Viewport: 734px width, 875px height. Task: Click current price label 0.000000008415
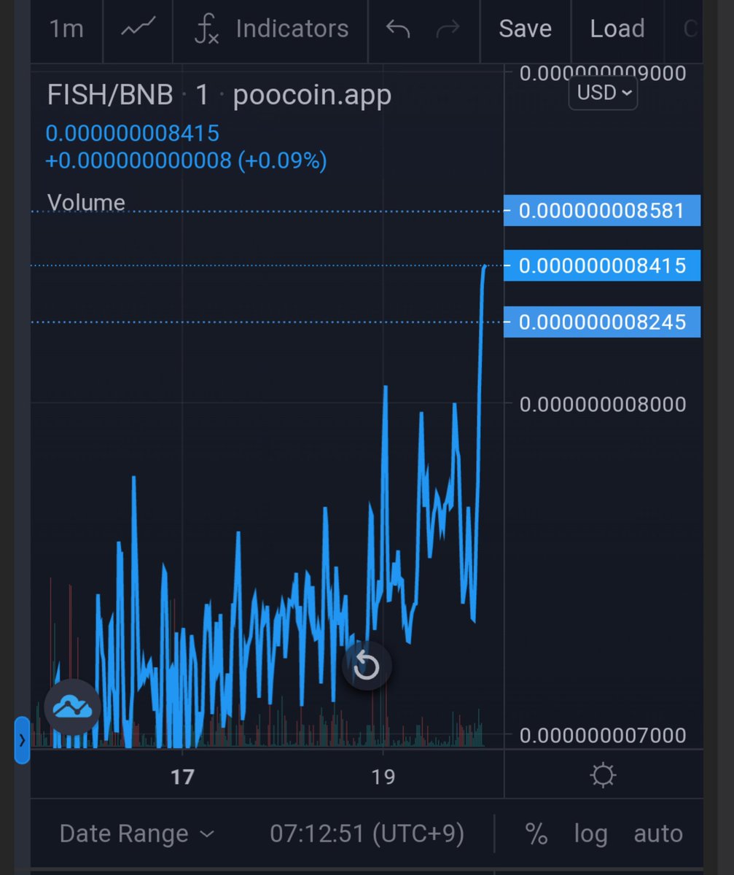point(602,265)
